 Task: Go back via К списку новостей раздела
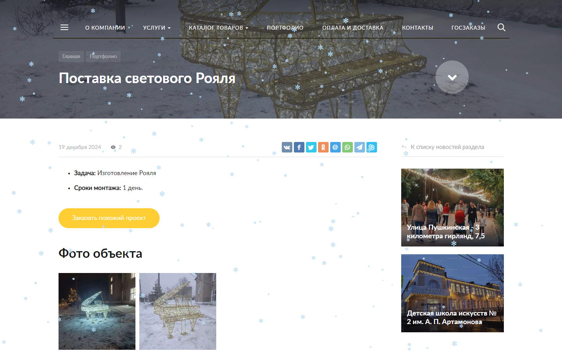point(447,147)
